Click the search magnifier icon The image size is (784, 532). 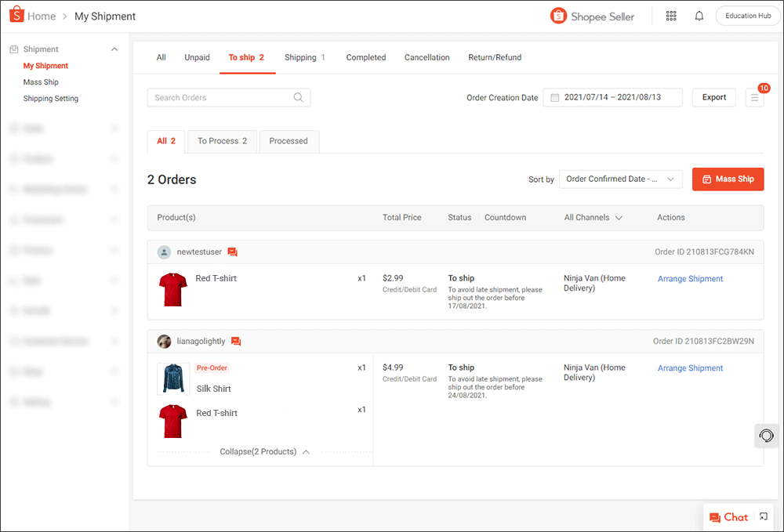coord(298,97)
